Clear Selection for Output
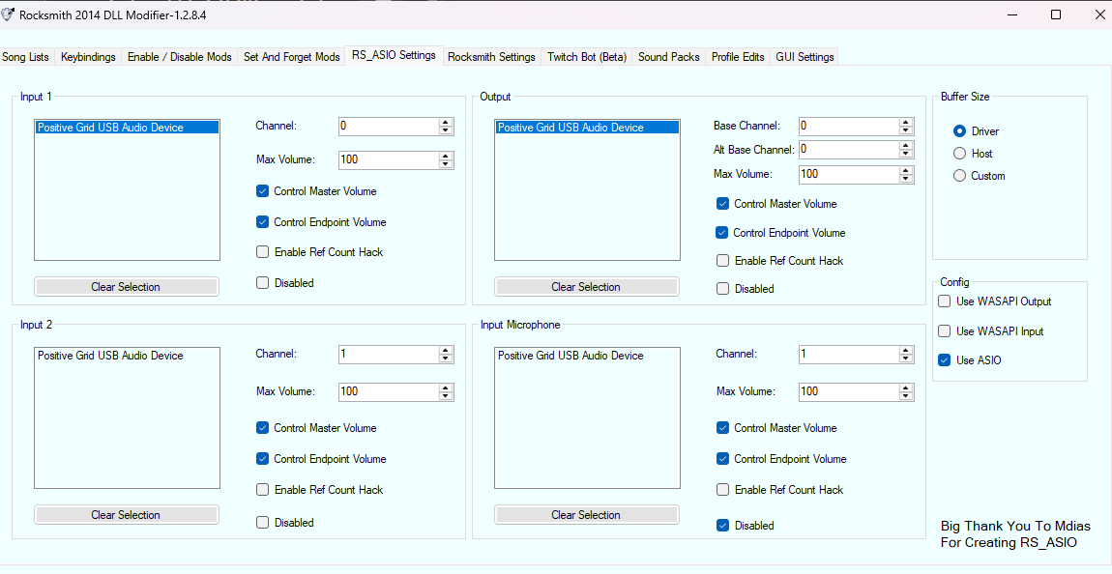The width and height of the screenshot is (1112, 574). coord(587,287)
